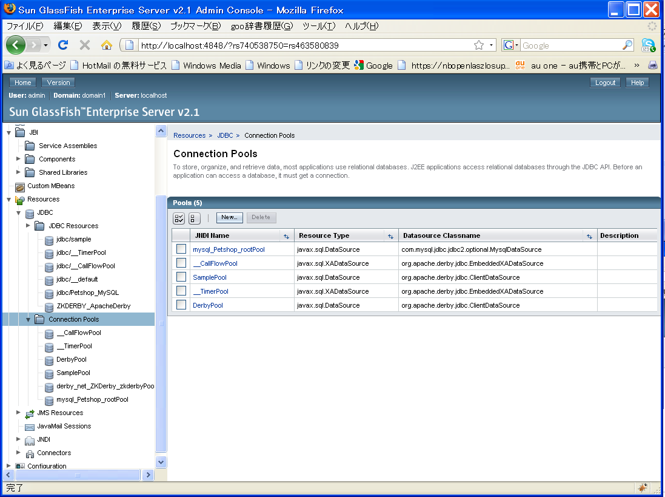The width and height of the screenshot is (665, 497).
Task: Collapse the Connection Pools tree node
Action: (28, 320)
